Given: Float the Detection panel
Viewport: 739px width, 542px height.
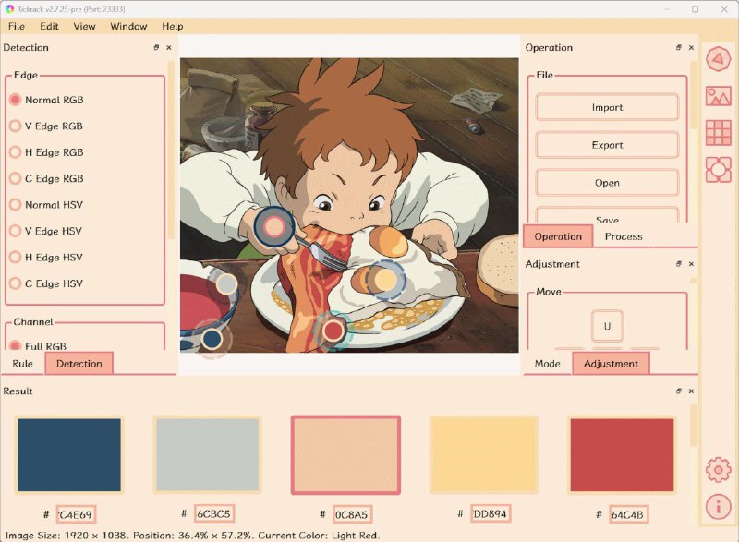Looking at the screenshot, I should pyautogui.click(x=156, y=48).
